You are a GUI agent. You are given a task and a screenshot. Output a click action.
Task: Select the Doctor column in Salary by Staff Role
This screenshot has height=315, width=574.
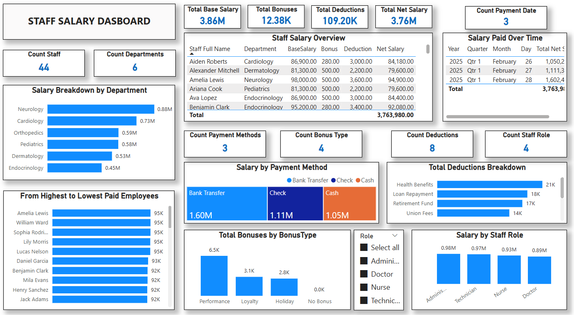click(539, 269)
